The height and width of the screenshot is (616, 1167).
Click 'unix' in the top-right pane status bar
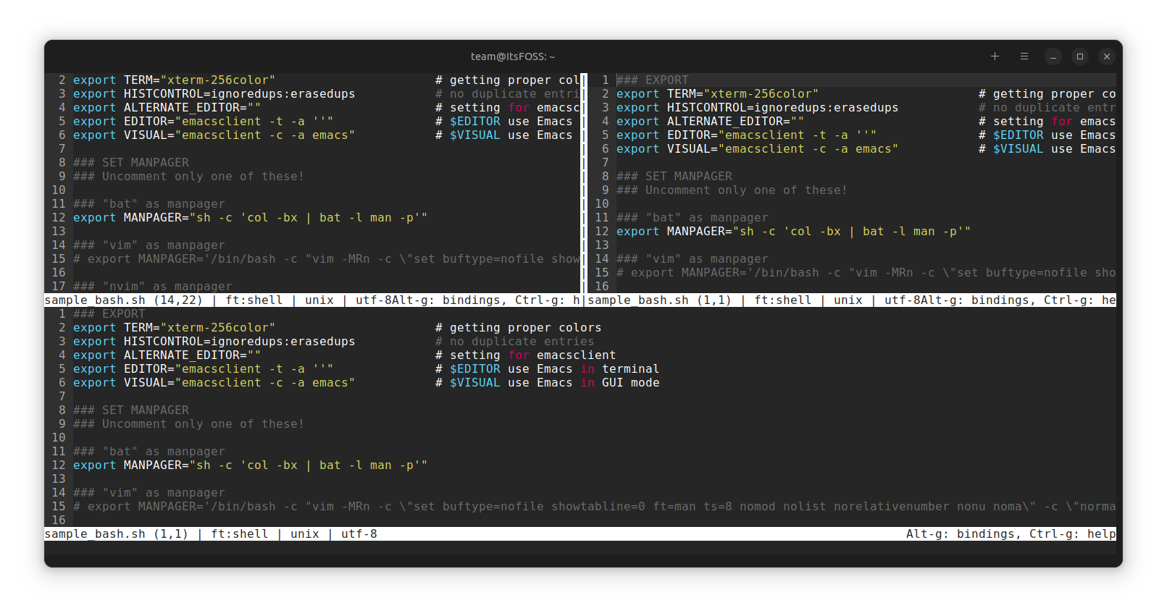[848, 300]
